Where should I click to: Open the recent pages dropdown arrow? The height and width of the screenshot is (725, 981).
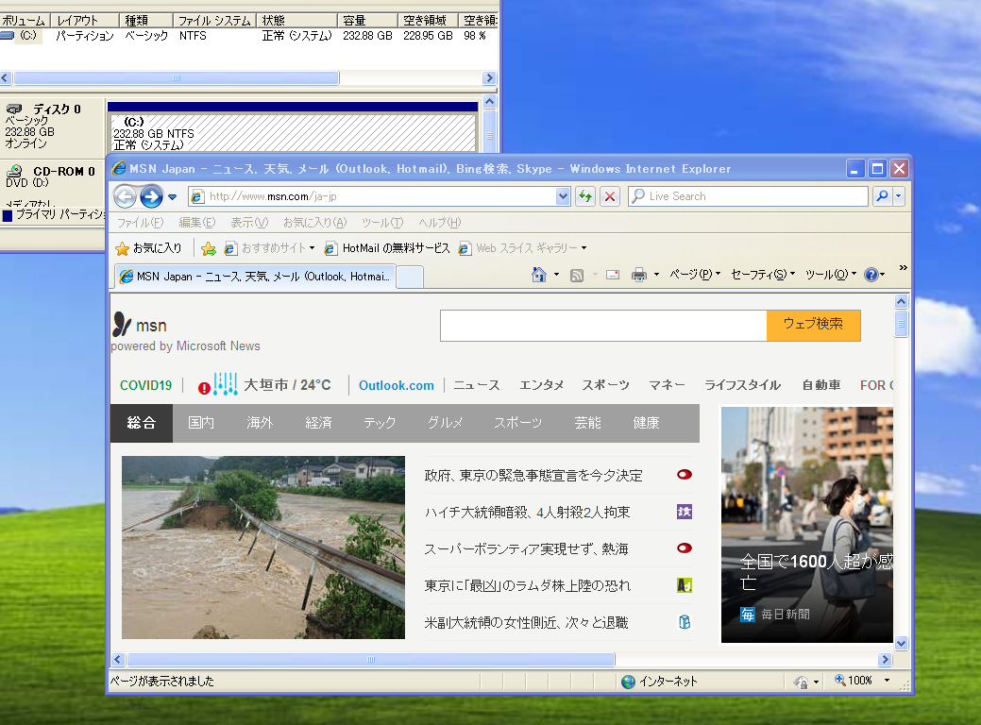[x=173, y=197]
